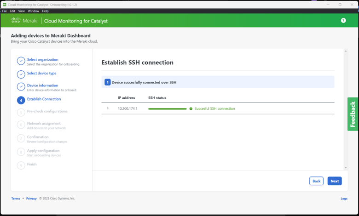Image resolution: width=359 pixels, height=216 pixels.
Task: Click the SSH connection progress bar
Action: pyautogui.click(x=167, y=109)
